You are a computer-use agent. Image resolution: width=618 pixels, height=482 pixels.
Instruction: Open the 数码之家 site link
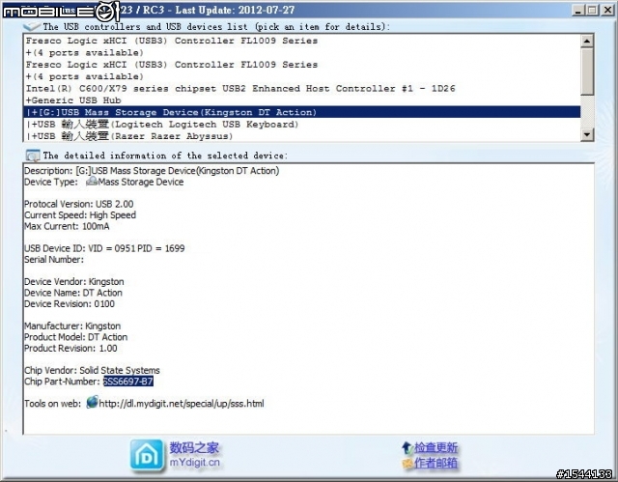click(x=194, y=448)
